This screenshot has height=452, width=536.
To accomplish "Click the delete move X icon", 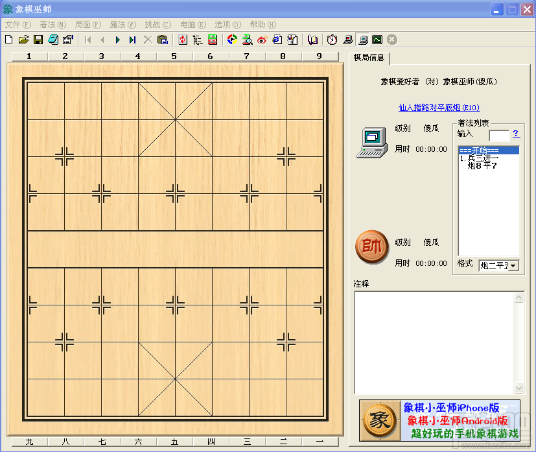I will [x=148, y=40].
